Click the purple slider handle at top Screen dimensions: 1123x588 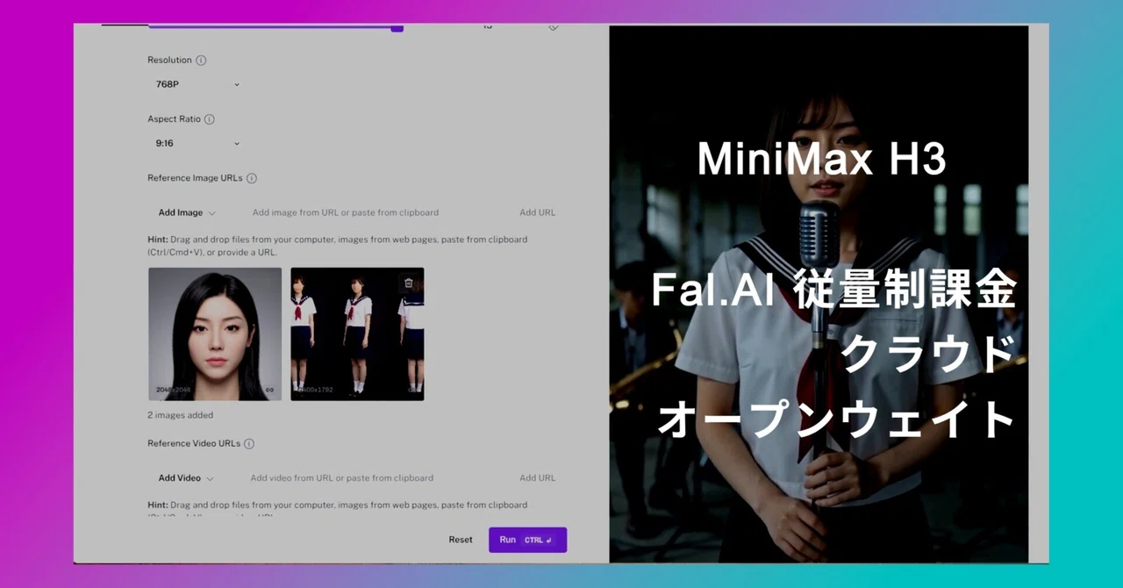[x=397, y=27]
